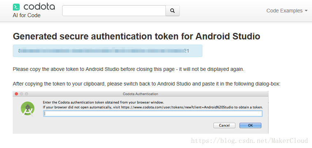This screenshot has width=312, height=148.
Task: Click the 'AI for Code' tagline text
Action: click(x=27, y=15)
